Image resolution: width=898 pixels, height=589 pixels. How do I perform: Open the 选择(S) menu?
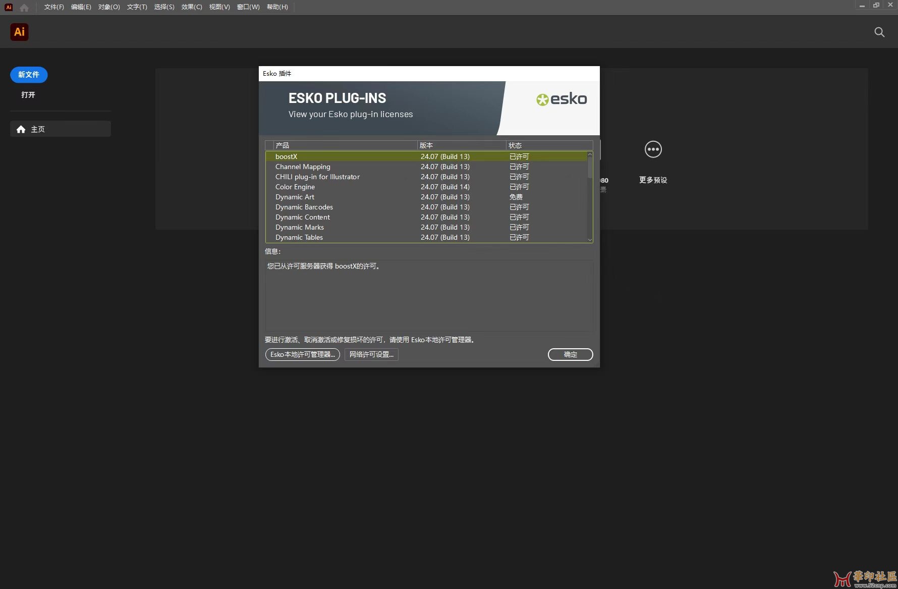coord(164,7)
